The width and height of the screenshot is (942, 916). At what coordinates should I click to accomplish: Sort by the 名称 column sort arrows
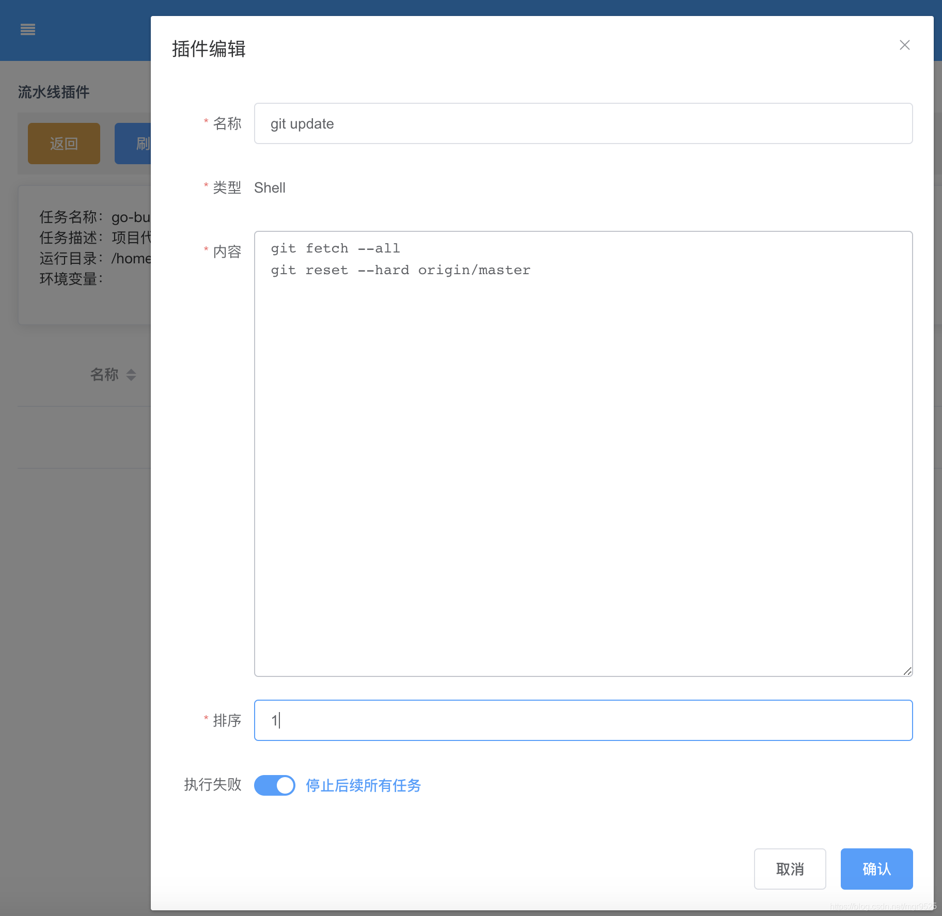coord(131,375)
